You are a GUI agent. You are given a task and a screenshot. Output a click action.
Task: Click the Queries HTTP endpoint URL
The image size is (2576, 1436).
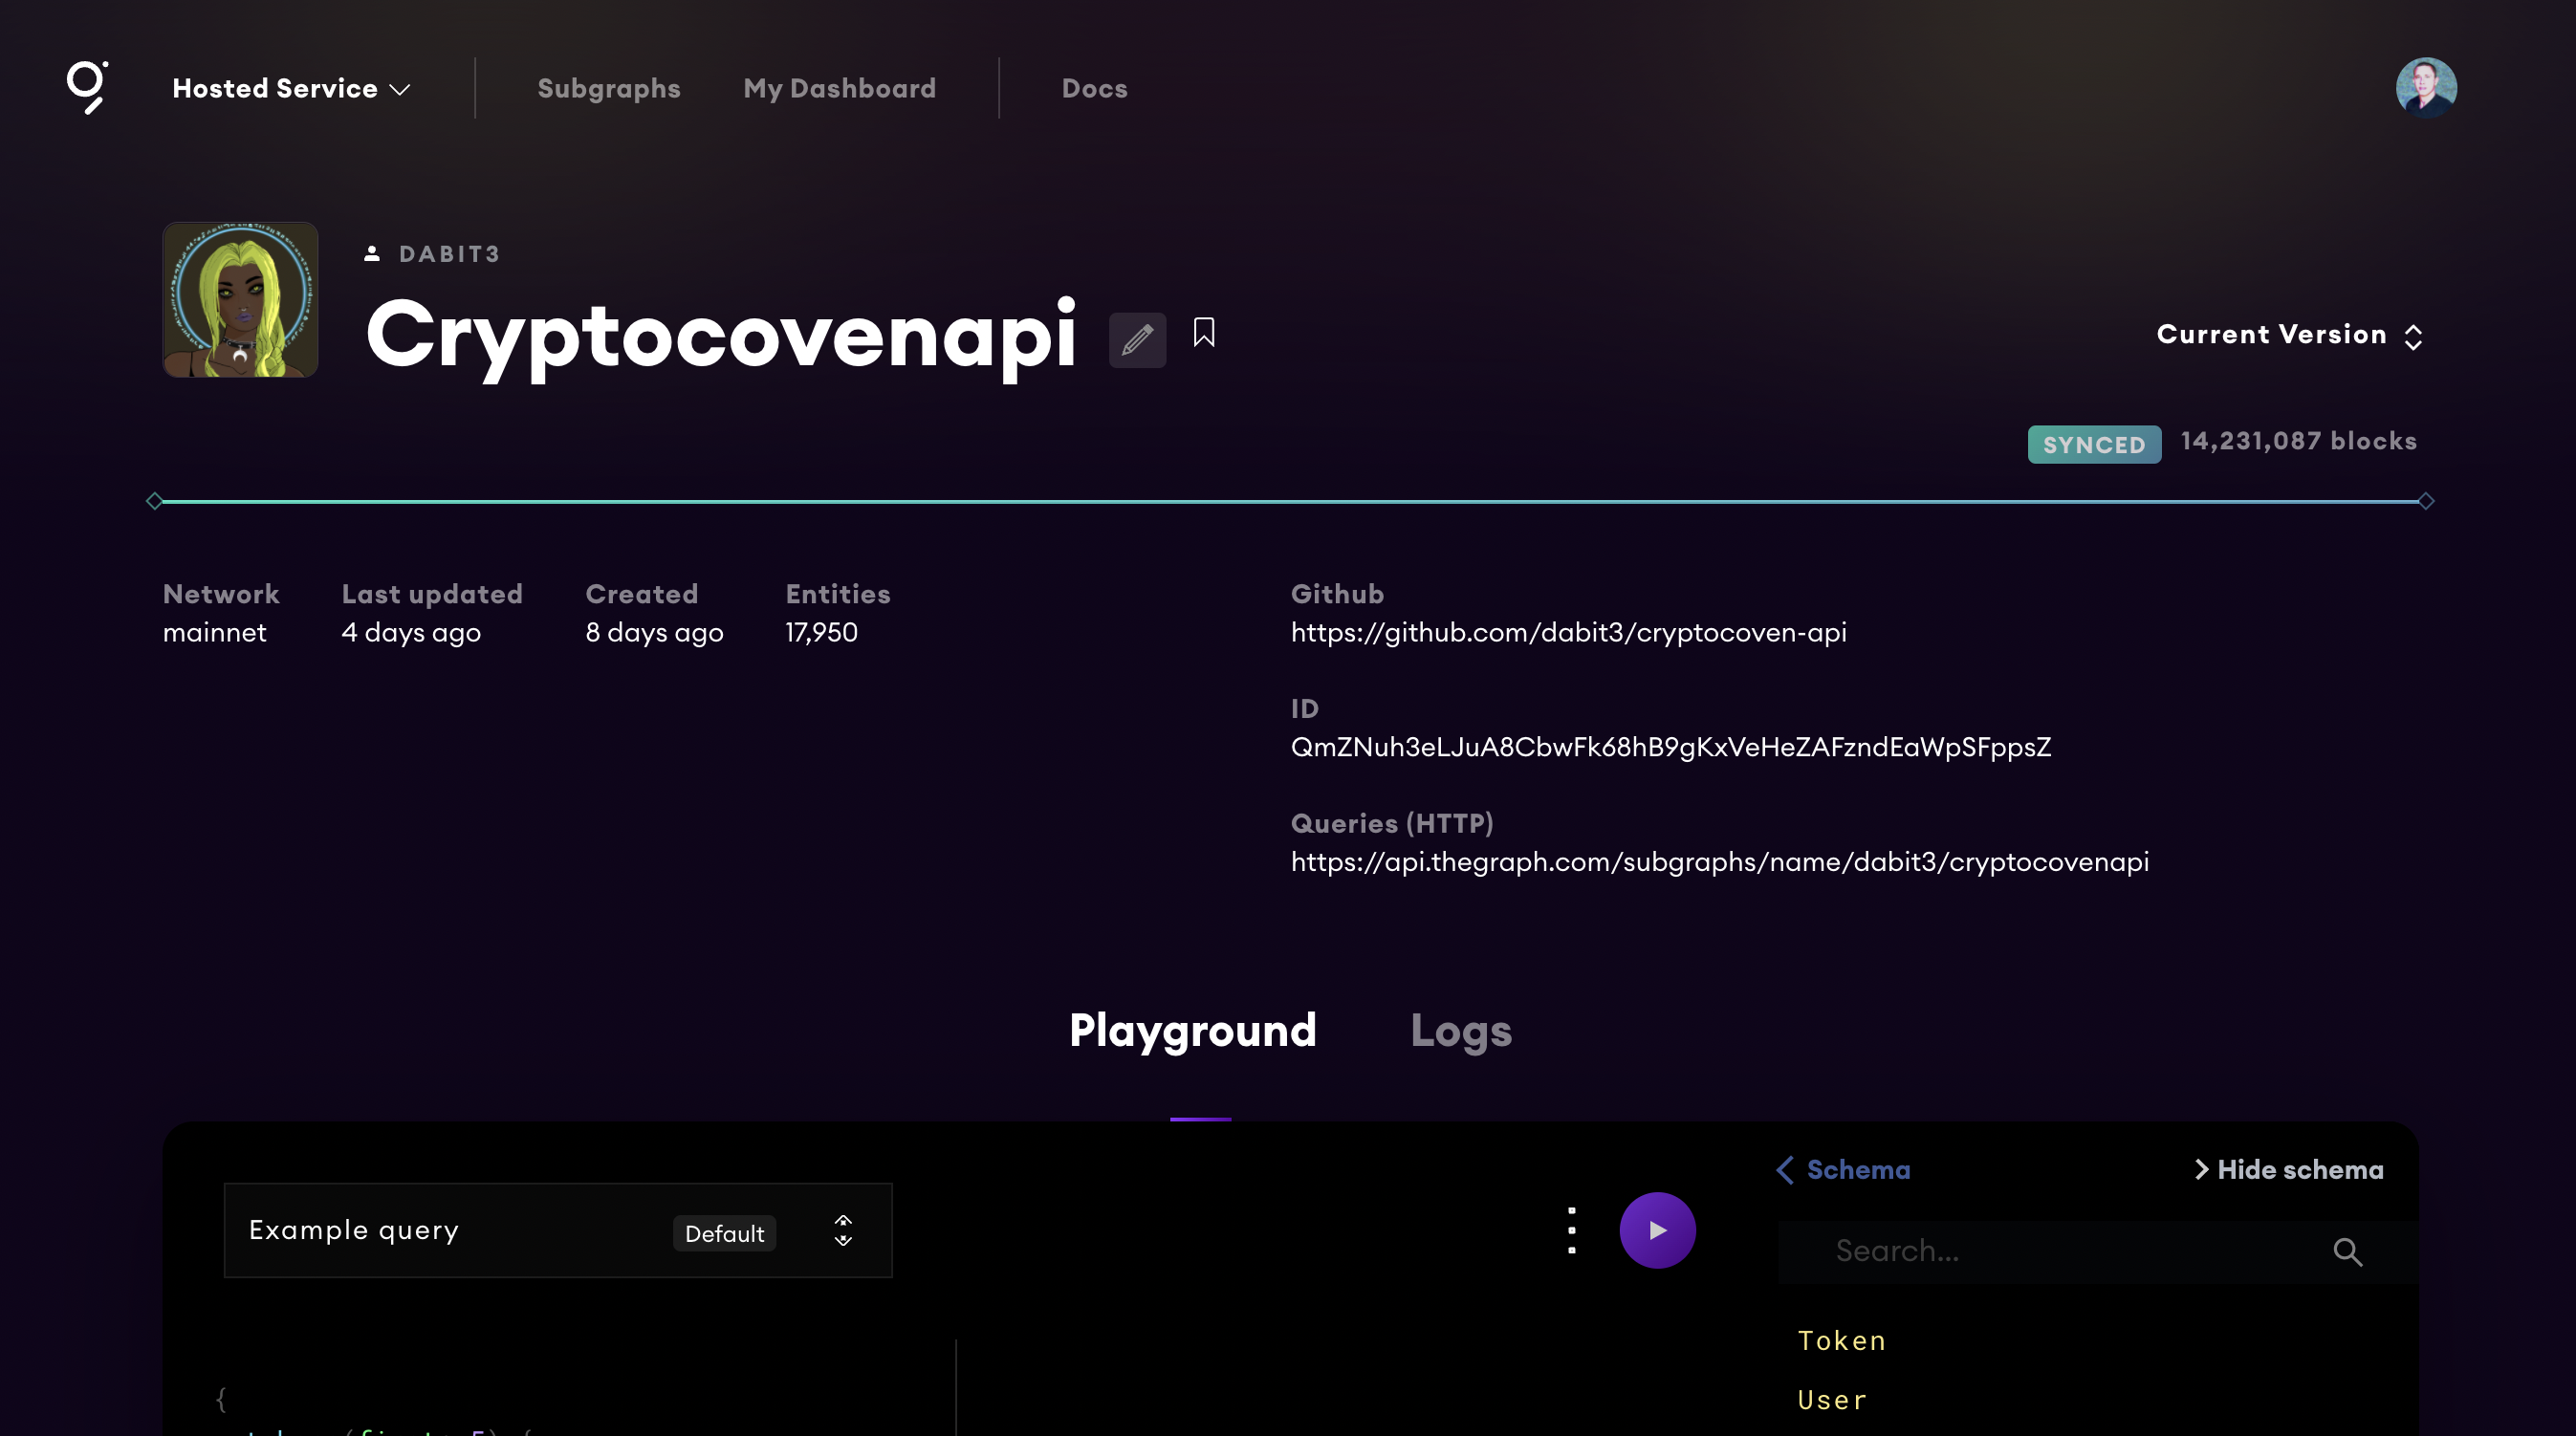pyautogui.click(x=1719, y=862)
